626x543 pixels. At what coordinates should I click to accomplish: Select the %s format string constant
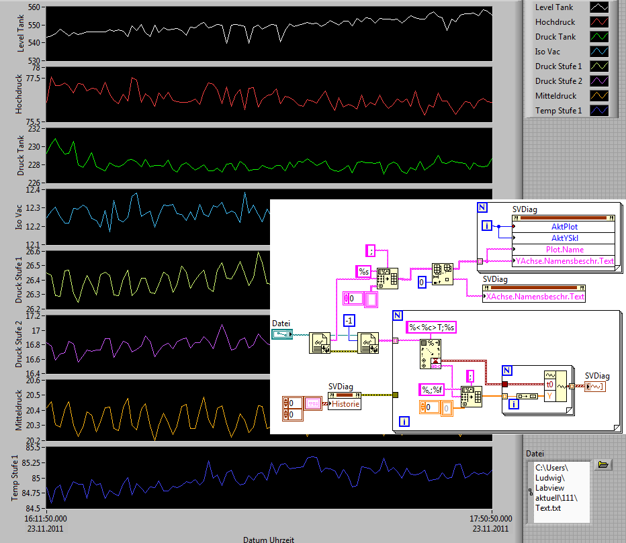point(363,271)
